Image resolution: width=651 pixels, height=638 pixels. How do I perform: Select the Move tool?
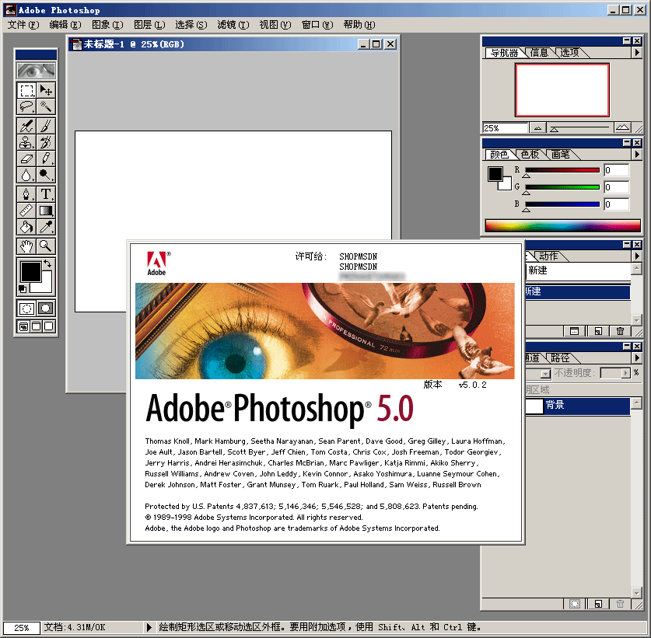(x=46, y=90)
